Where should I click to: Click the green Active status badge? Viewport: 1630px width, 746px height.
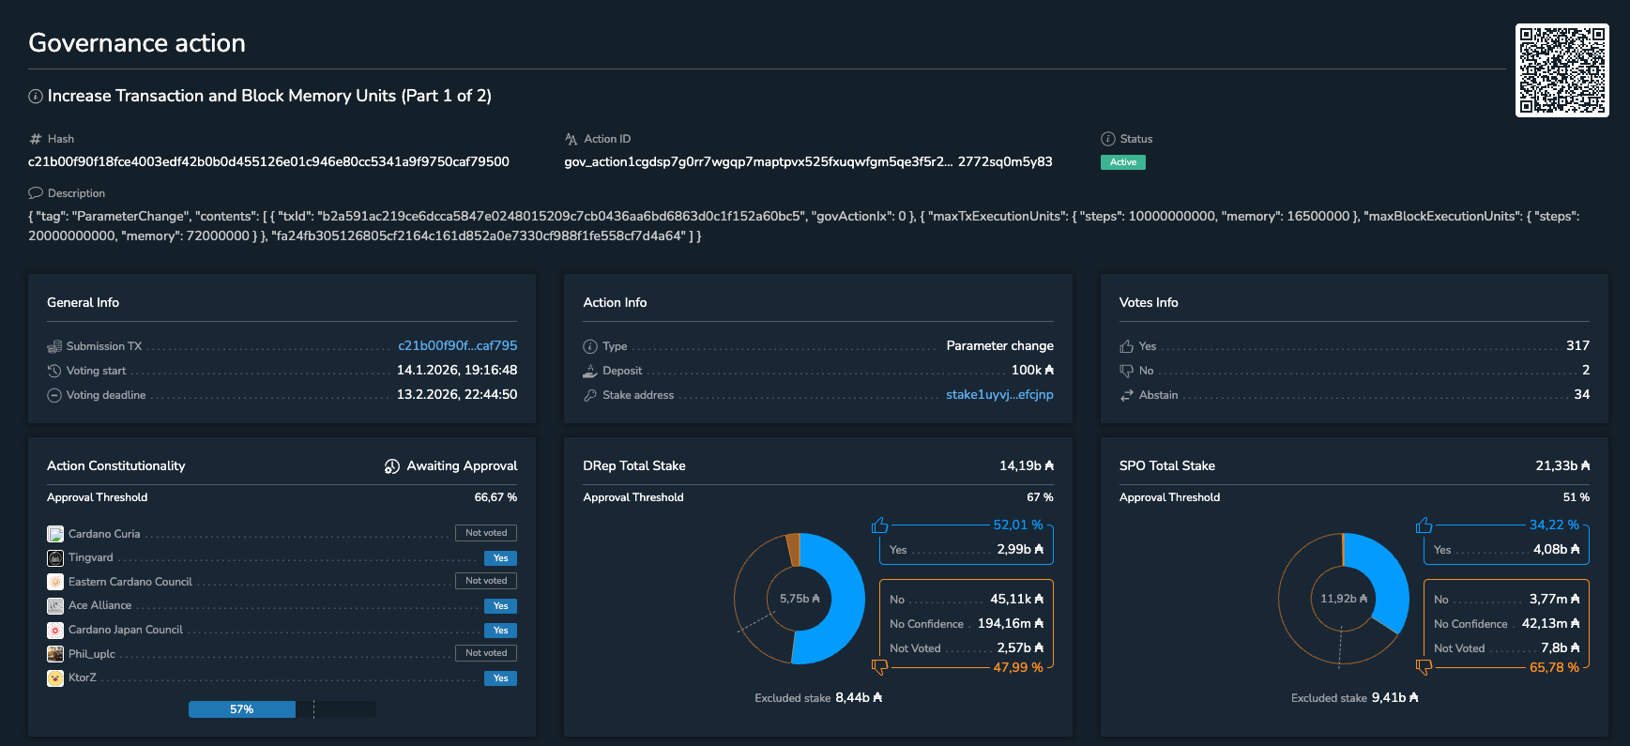click(1122, 162)
